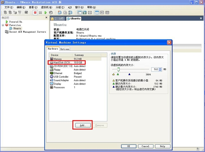Select the Memory device row

(x=76, y=59)
